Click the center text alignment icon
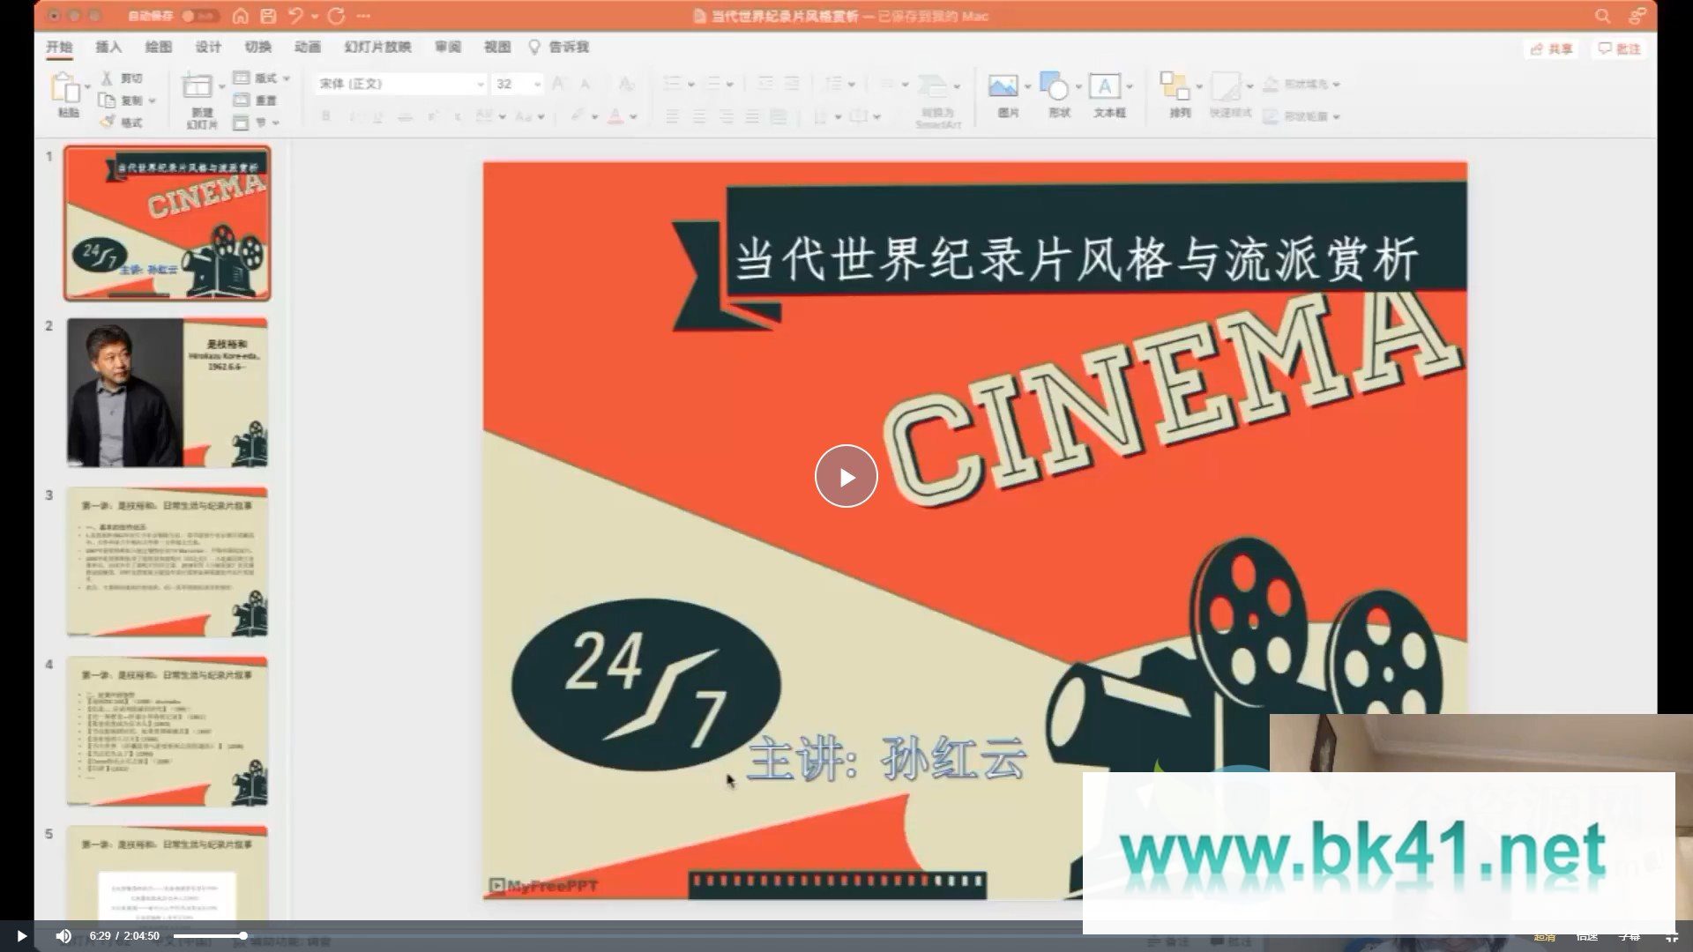Viewport: 1693px width, 952px height. pos(699,116)
